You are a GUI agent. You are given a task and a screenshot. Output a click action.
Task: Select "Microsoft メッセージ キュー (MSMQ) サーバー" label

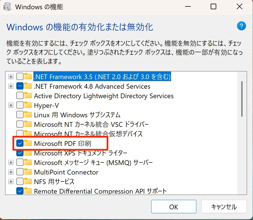point(93,162)
